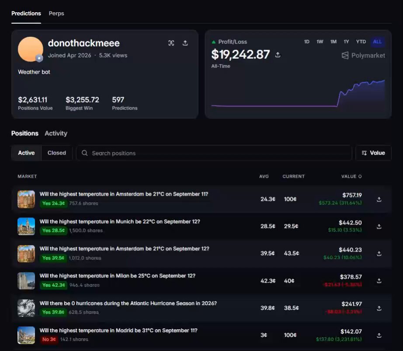Click the search magnifier icon
The width and height of the screenshot is (403, 351).
[x=84, y=153]
